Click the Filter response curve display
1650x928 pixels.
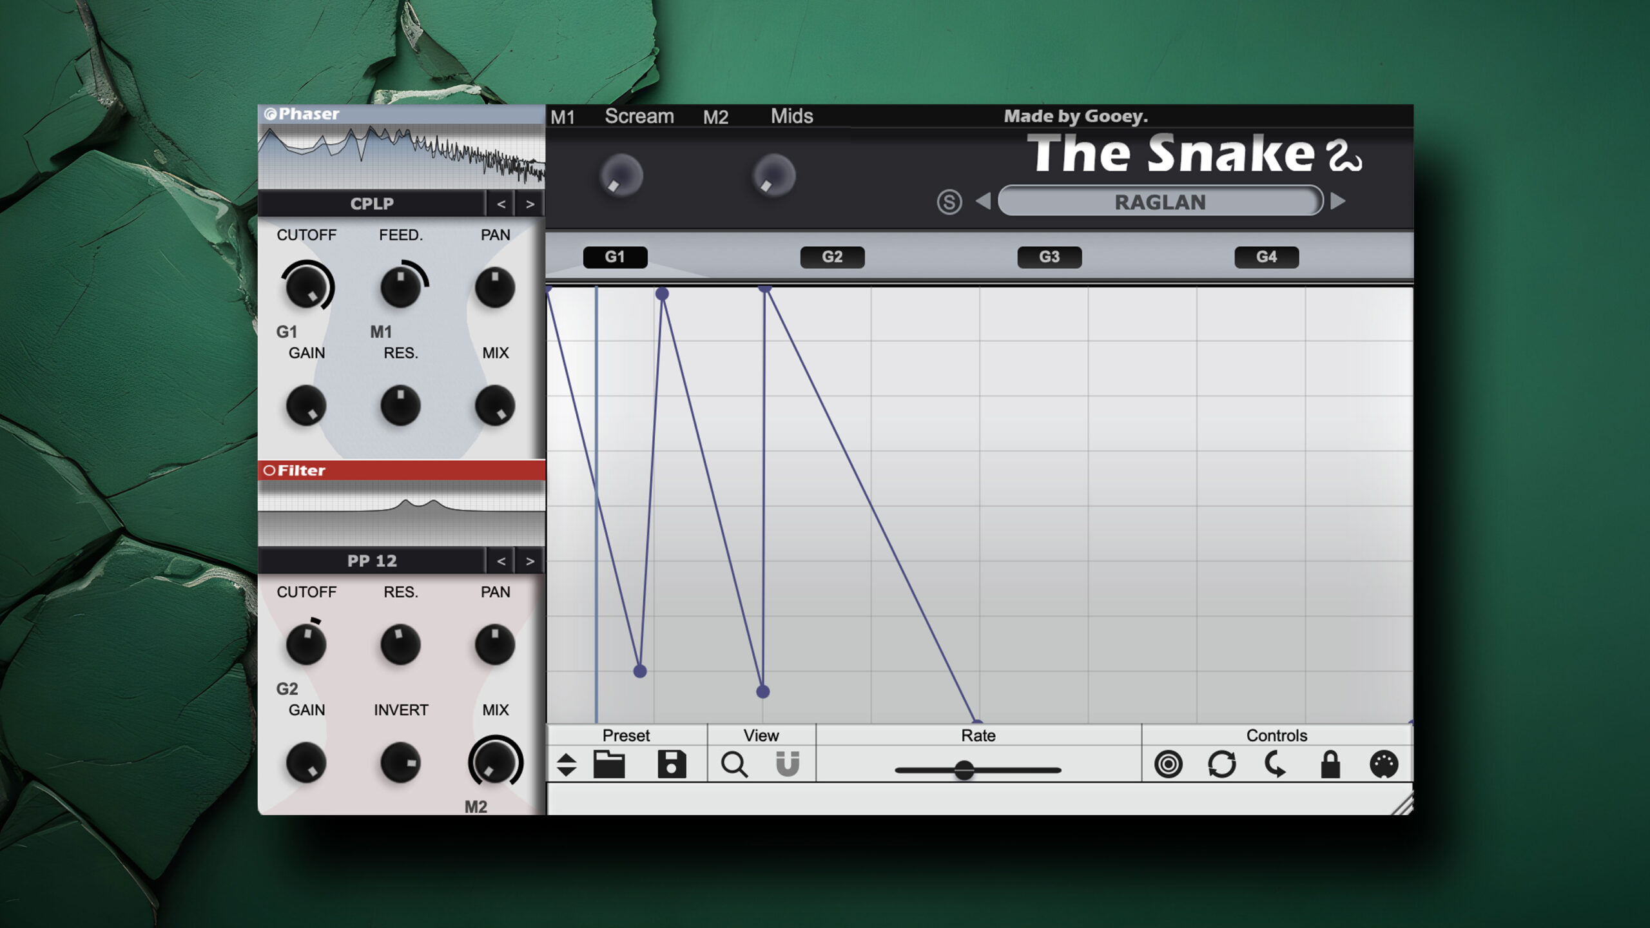pyautogui.click(x=401, y=514)
